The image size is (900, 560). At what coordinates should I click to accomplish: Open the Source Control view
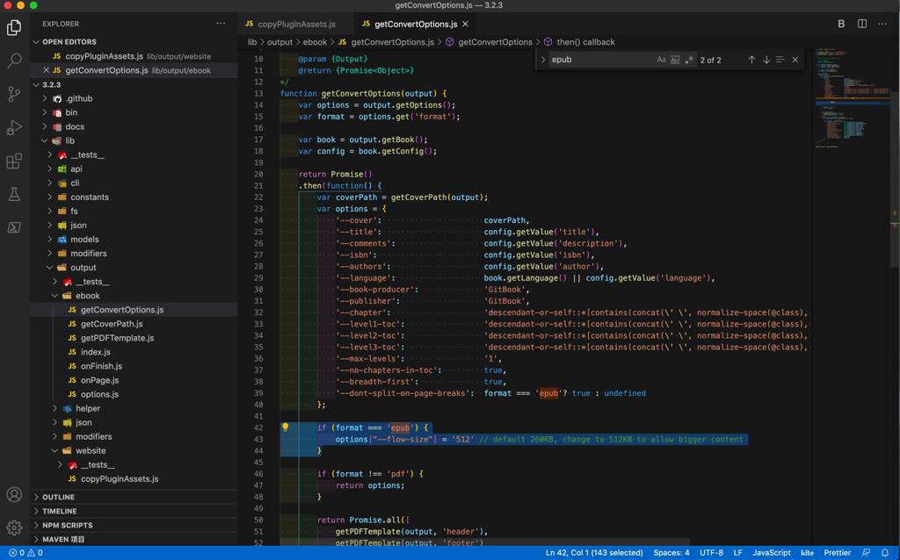click(x=14, y=94)
